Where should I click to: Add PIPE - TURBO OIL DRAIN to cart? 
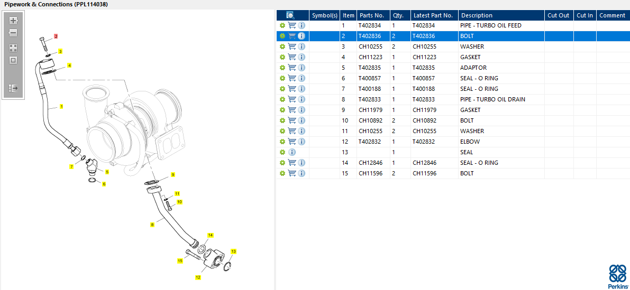(292, 99)
